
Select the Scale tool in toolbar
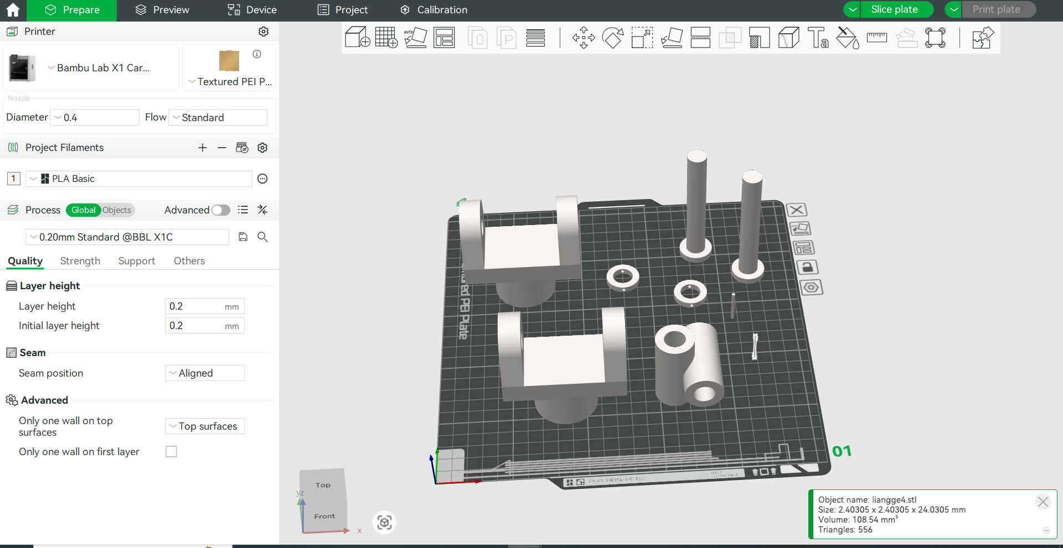coord(642,38)
